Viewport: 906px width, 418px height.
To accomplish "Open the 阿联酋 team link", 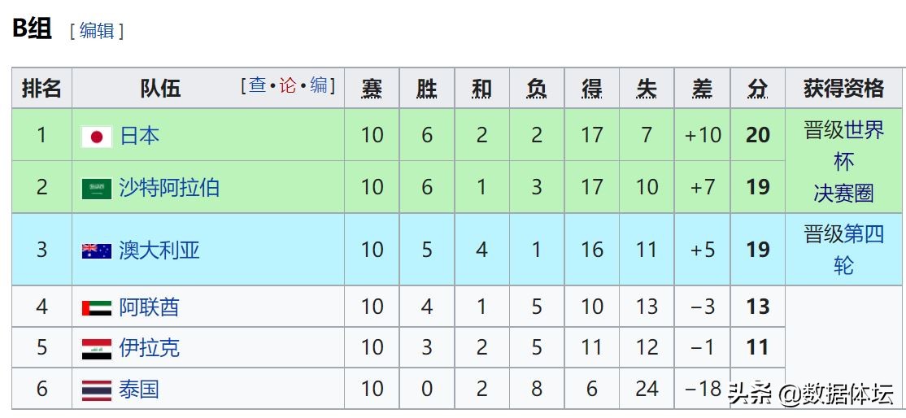I will point(149,307).
